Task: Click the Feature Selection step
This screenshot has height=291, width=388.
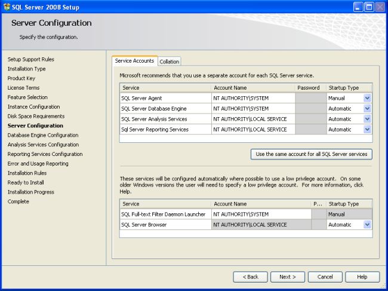Action: [x=27, y=97]
